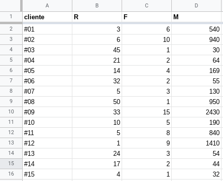This screenshot has height=181, width=223.
Task: Click the select-all corner box
Action: tap(10, 5)
